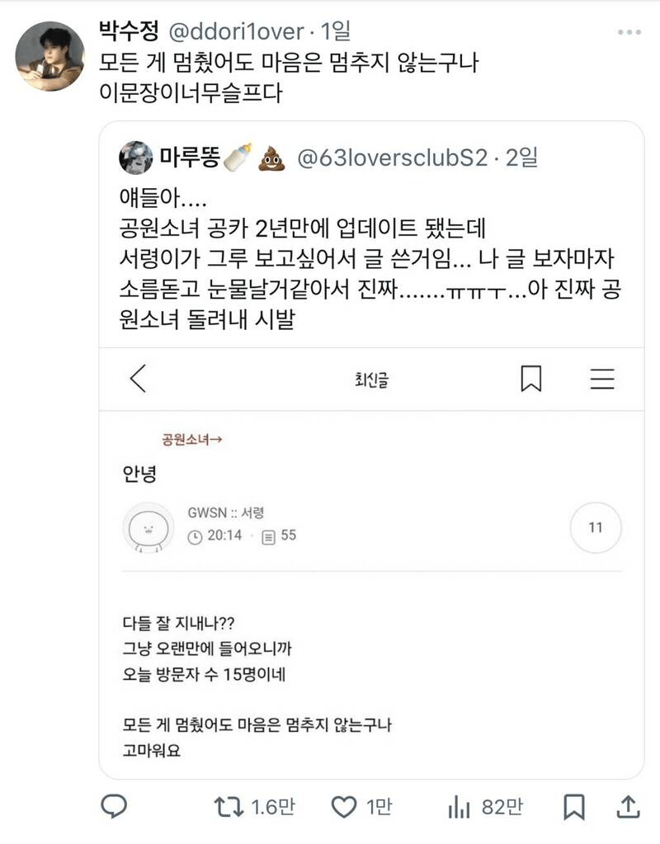Open the hamburger menu in the cafe screenshot
This screenshot has width=660, height=844.
point(602,379)
